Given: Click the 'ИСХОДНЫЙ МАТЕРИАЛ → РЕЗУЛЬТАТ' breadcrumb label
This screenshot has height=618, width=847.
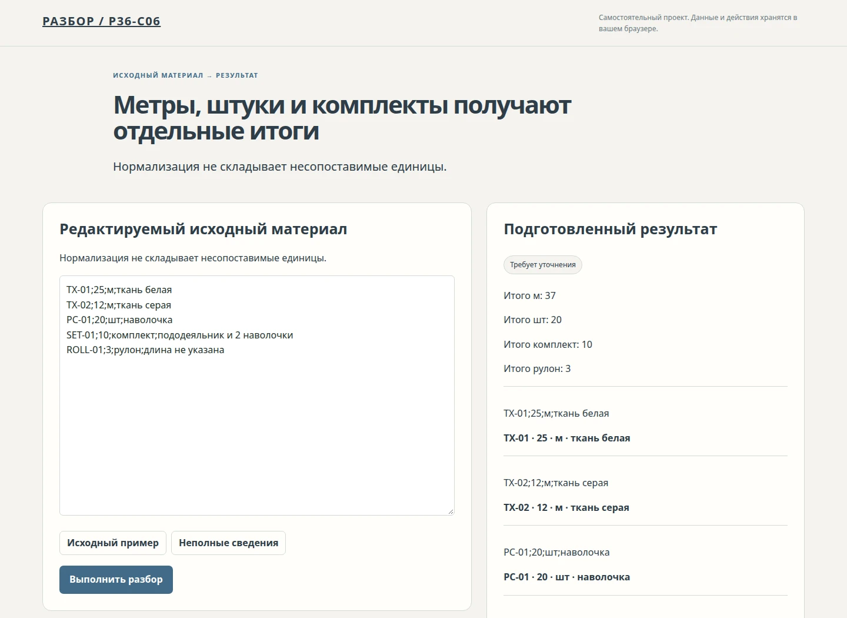Looking at the screenshot, I should tap(185, 75).
